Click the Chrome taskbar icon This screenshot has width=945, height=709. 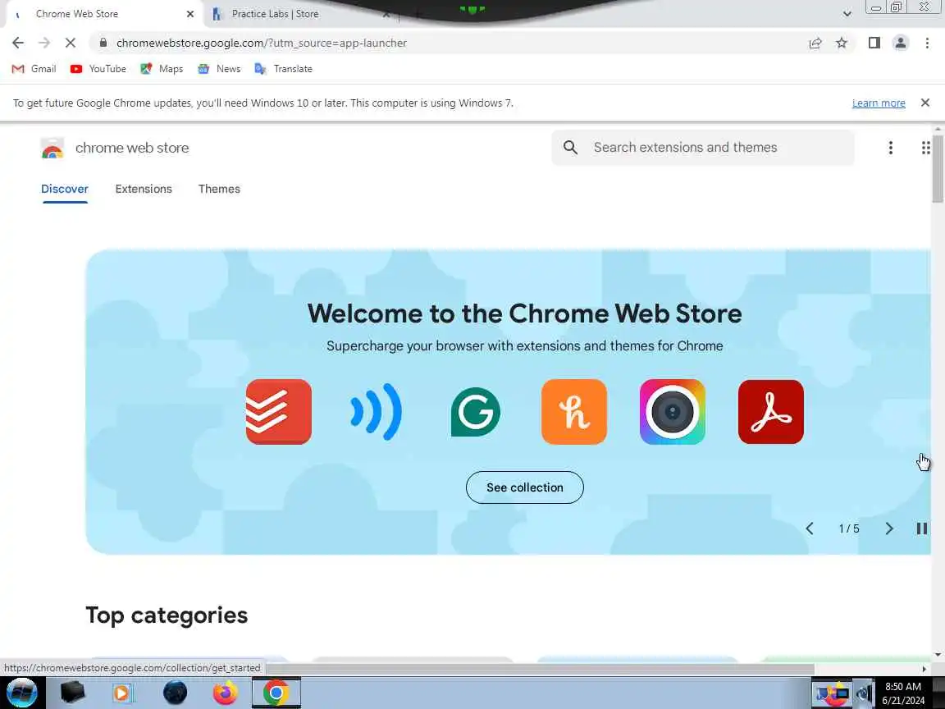pos(276,693)
